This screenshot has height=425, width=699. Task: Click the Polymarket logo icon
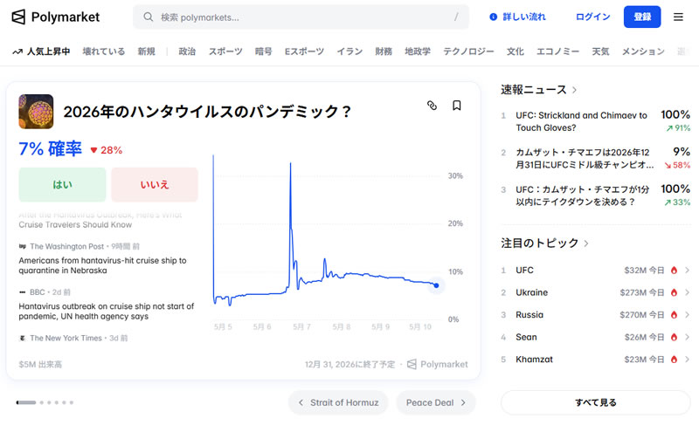tap(18, 17)
